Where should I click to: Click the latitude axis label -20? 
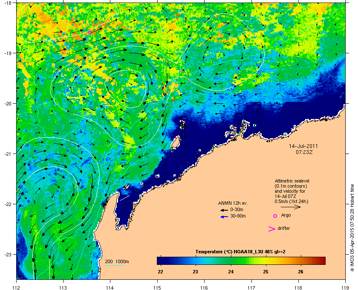click(x=8, y=104)
